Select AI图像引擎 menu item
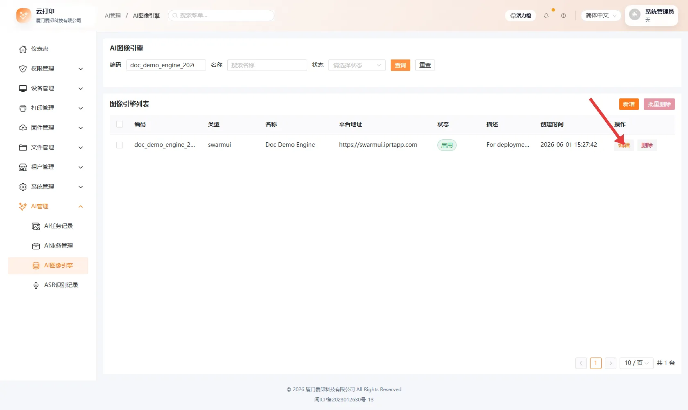This screenshot has height=410, width=688. click(48, 266)
